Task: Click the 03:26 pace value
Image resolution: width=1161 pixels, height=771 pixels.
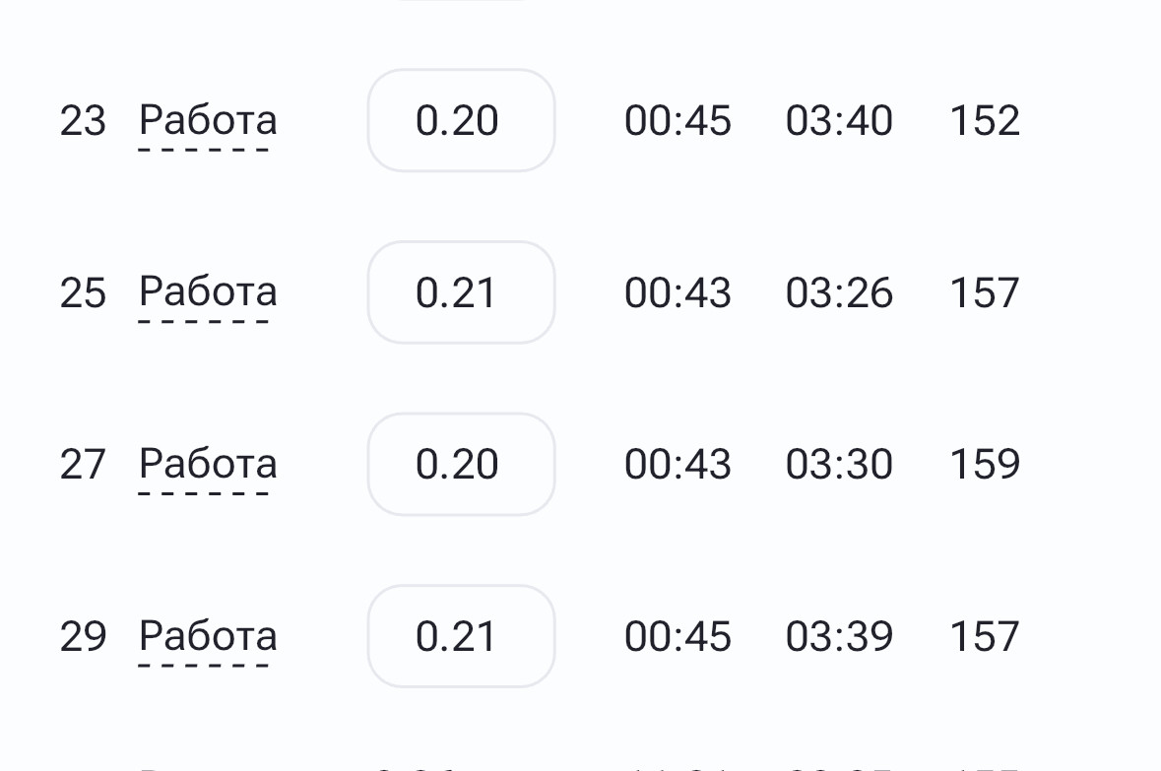Action: [x=839, y=292]
